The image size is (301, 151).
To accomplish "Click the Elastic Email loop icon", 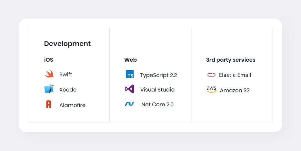I will (x=211, y=75).
